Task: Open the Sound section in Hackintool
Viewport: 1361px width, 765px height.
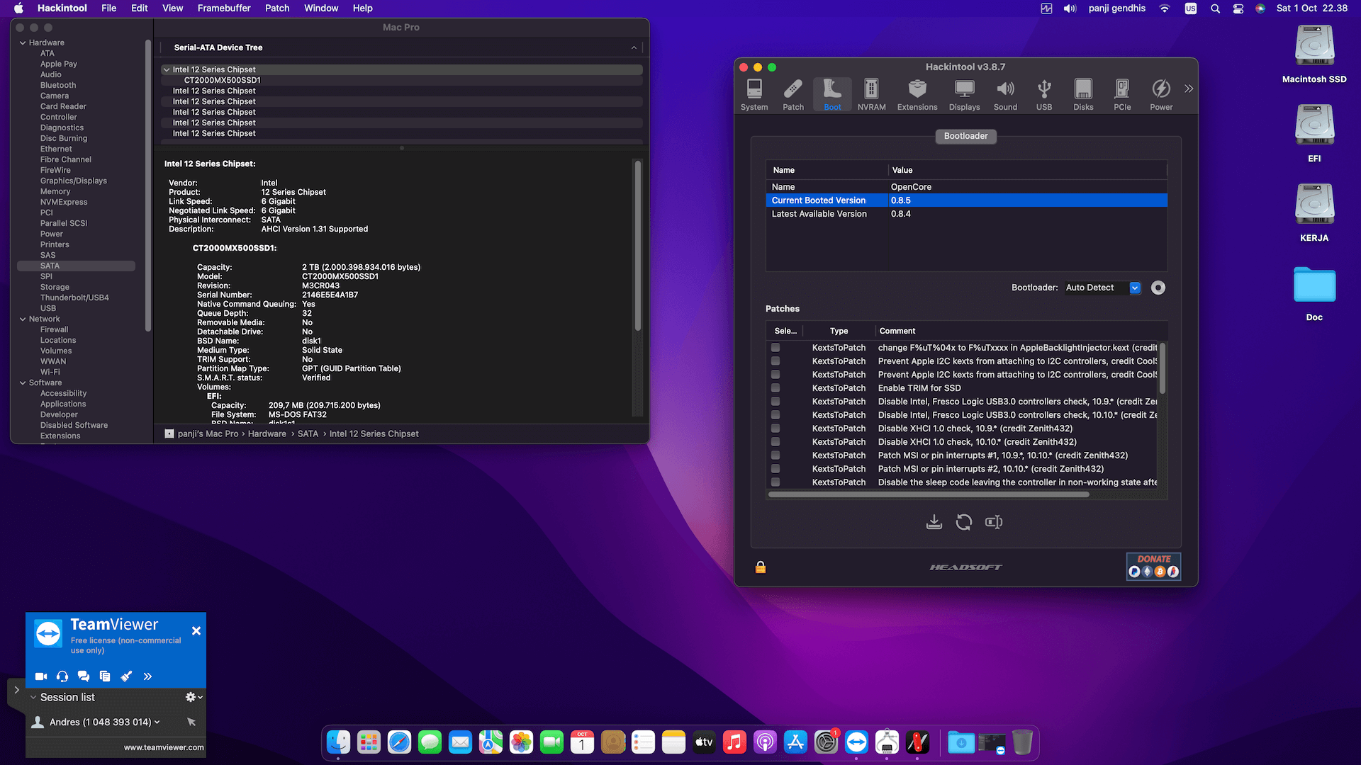Action: 1005,94
